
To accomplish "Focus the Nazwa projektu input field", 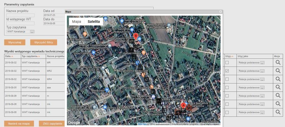I will click(20, 15).
